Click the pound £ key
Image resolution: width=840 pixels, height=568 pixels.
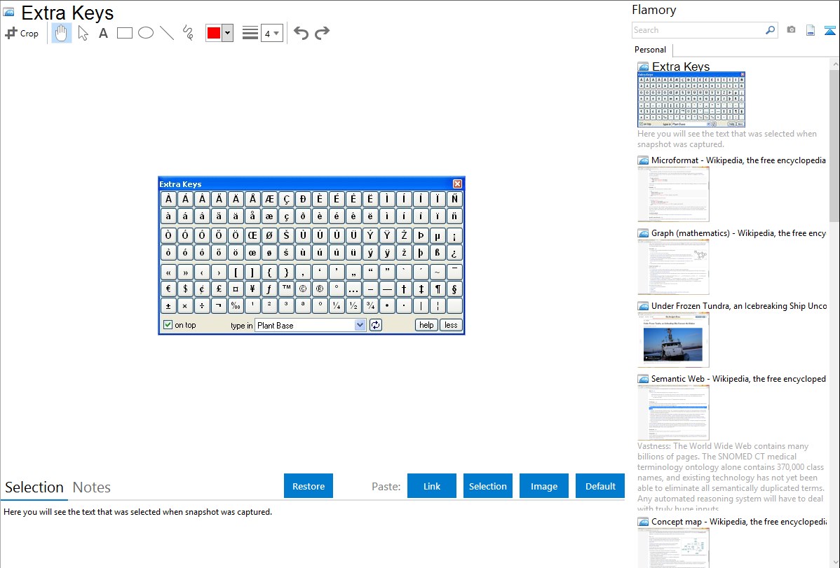(219, 289)
